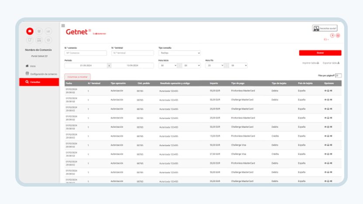This screenshot has width=363, height=204.
Task: Open the ES language selector
Action: 326,40
